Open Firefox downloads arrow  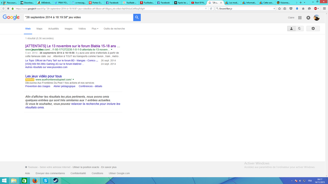click(297, 8)
